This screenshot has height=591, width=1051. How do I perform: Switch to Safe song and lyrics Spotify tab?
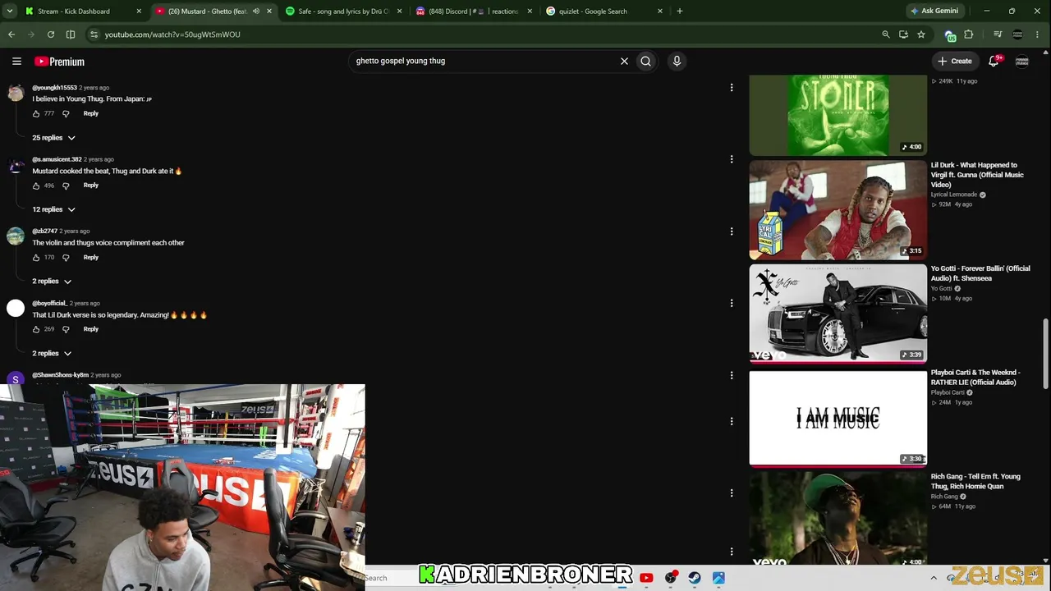pos(343,11)
